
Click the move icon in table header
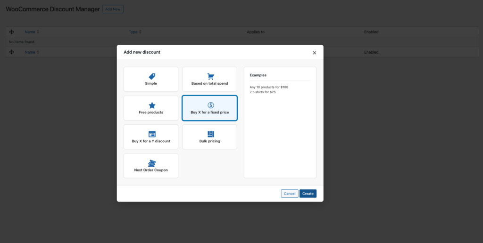(12, 32)
